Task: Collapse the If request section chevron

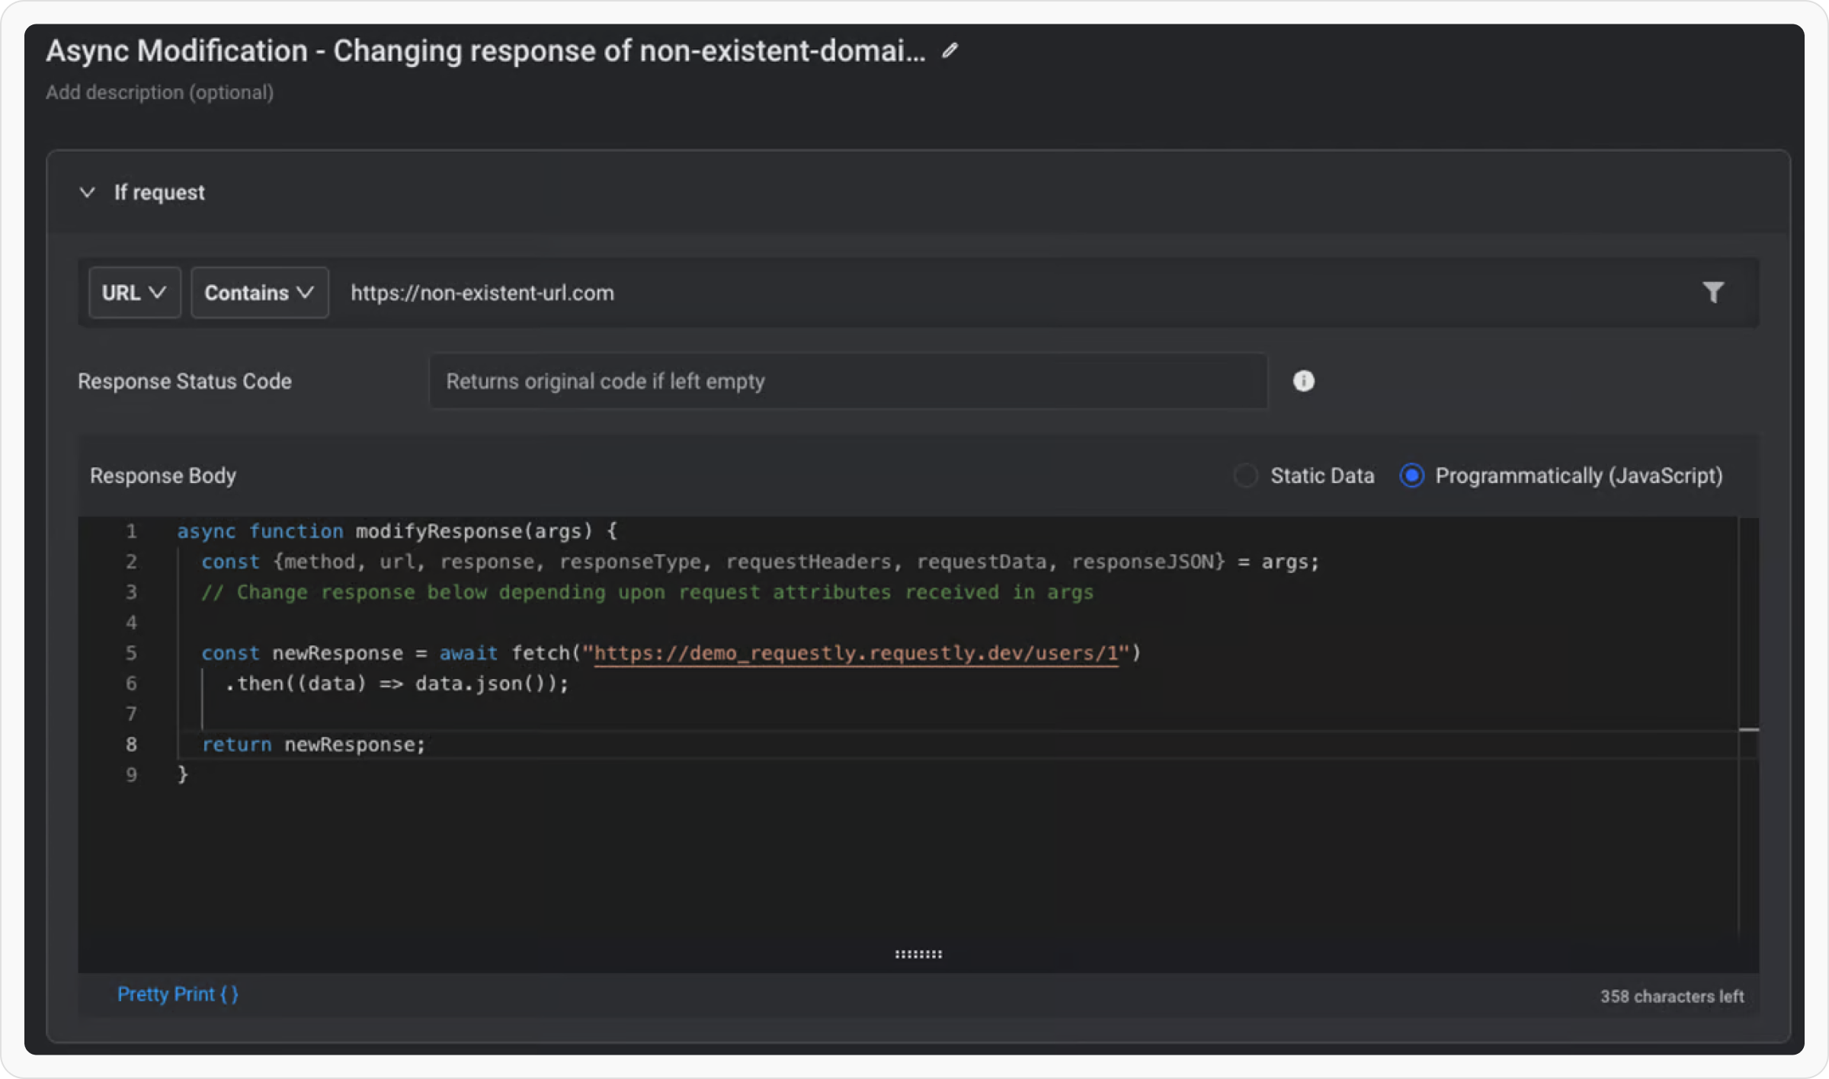Action: 88,192
